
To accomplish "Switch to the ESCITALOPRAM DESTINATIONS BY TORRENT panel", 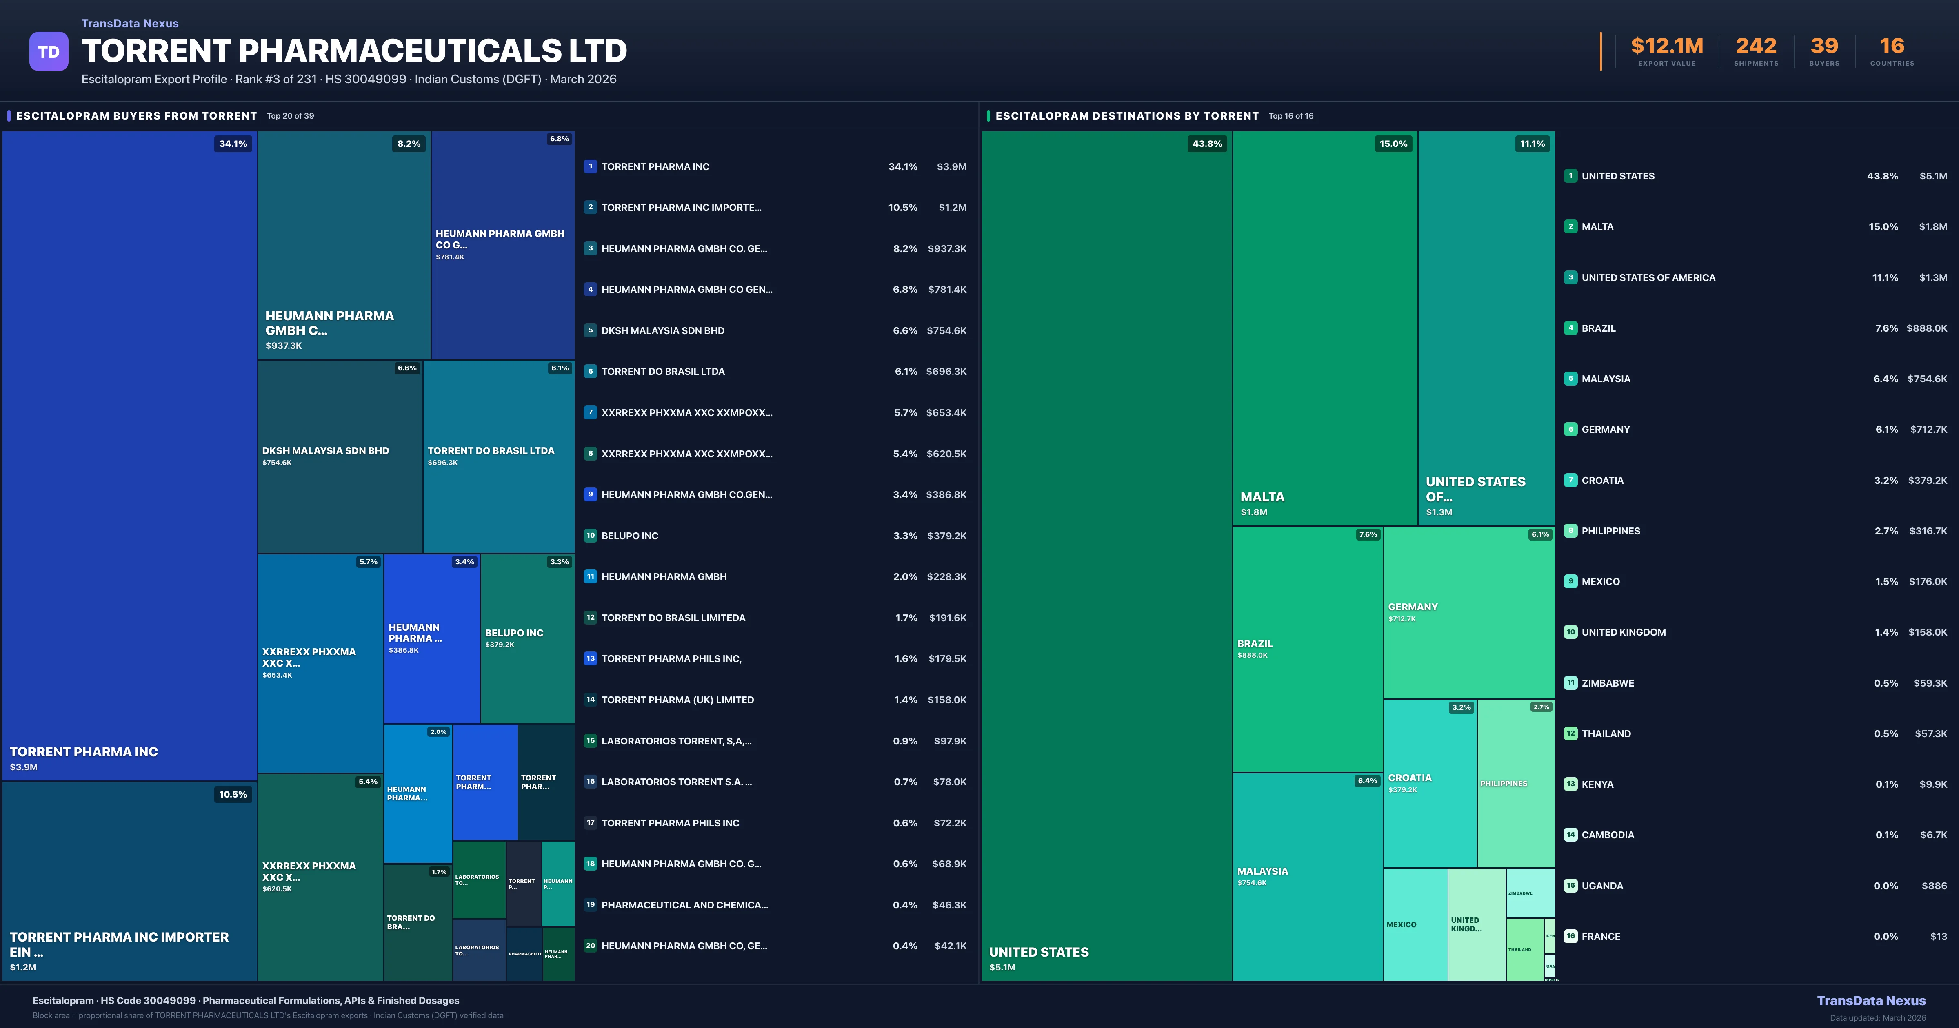I will coord(1127,115).
